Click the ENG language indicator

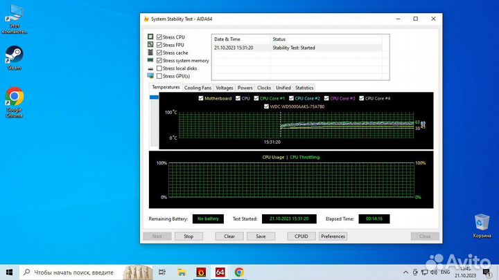[x=445, y=272]
